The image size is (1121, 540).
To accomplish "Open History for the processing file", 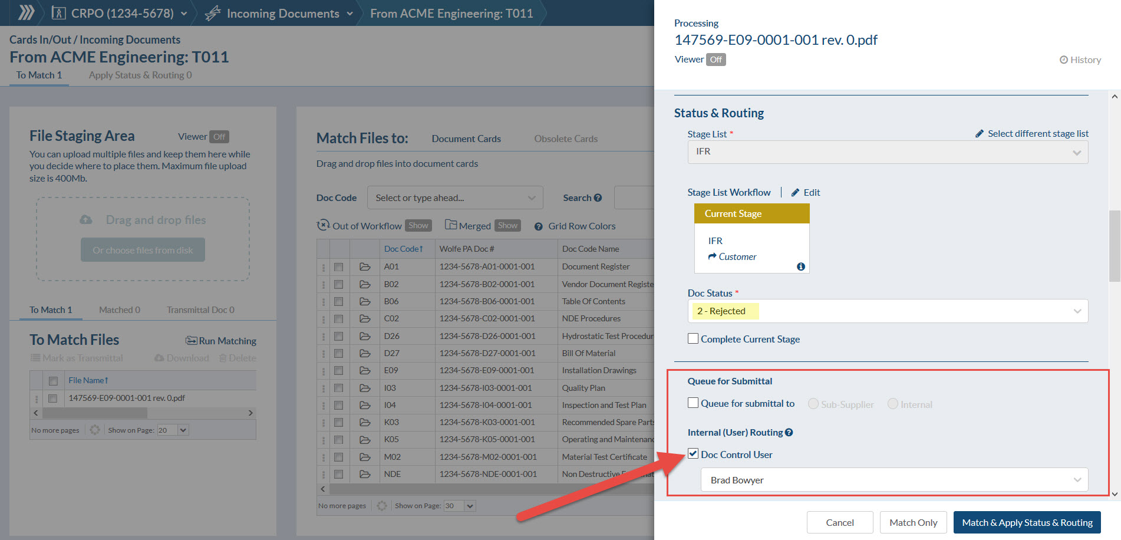I will click(x=1080, y=60).
